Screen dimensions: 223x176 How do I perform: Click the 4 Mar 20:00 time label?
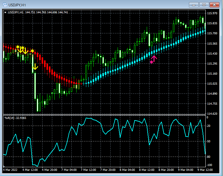pyautogui.click(x=50, y=170)
